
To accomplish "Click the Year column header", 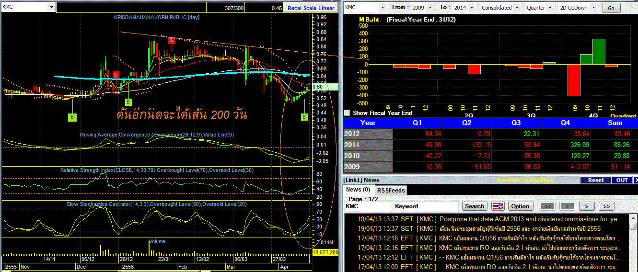I will pos(368,123).
